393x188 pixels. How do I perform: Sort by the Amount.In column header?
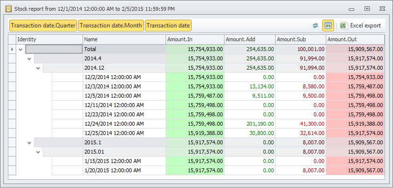coord(195,40)
